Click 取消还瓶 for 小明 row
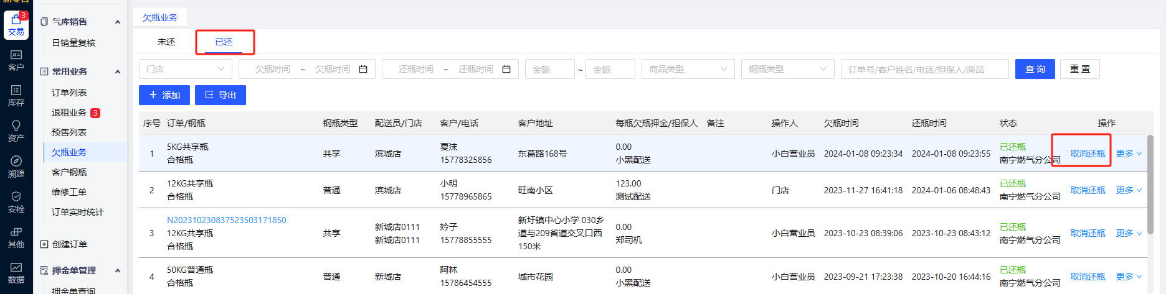This screenshot has height=294, width=1166. pyautogui.click(x=1088, y=190)
